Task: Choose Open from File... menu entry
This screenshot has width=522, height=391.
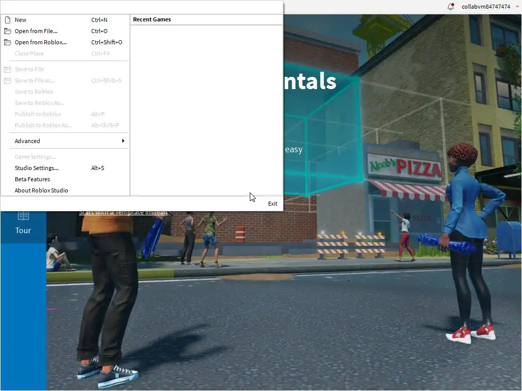Action: coord(65,31)
